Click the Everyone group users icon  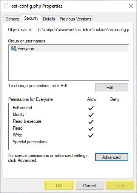(x=14, y=49)
